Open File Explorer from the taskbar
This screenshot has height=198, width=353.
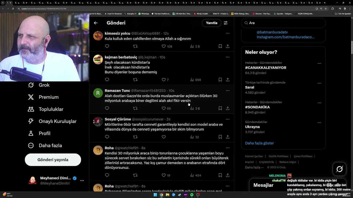coord(167,195)
